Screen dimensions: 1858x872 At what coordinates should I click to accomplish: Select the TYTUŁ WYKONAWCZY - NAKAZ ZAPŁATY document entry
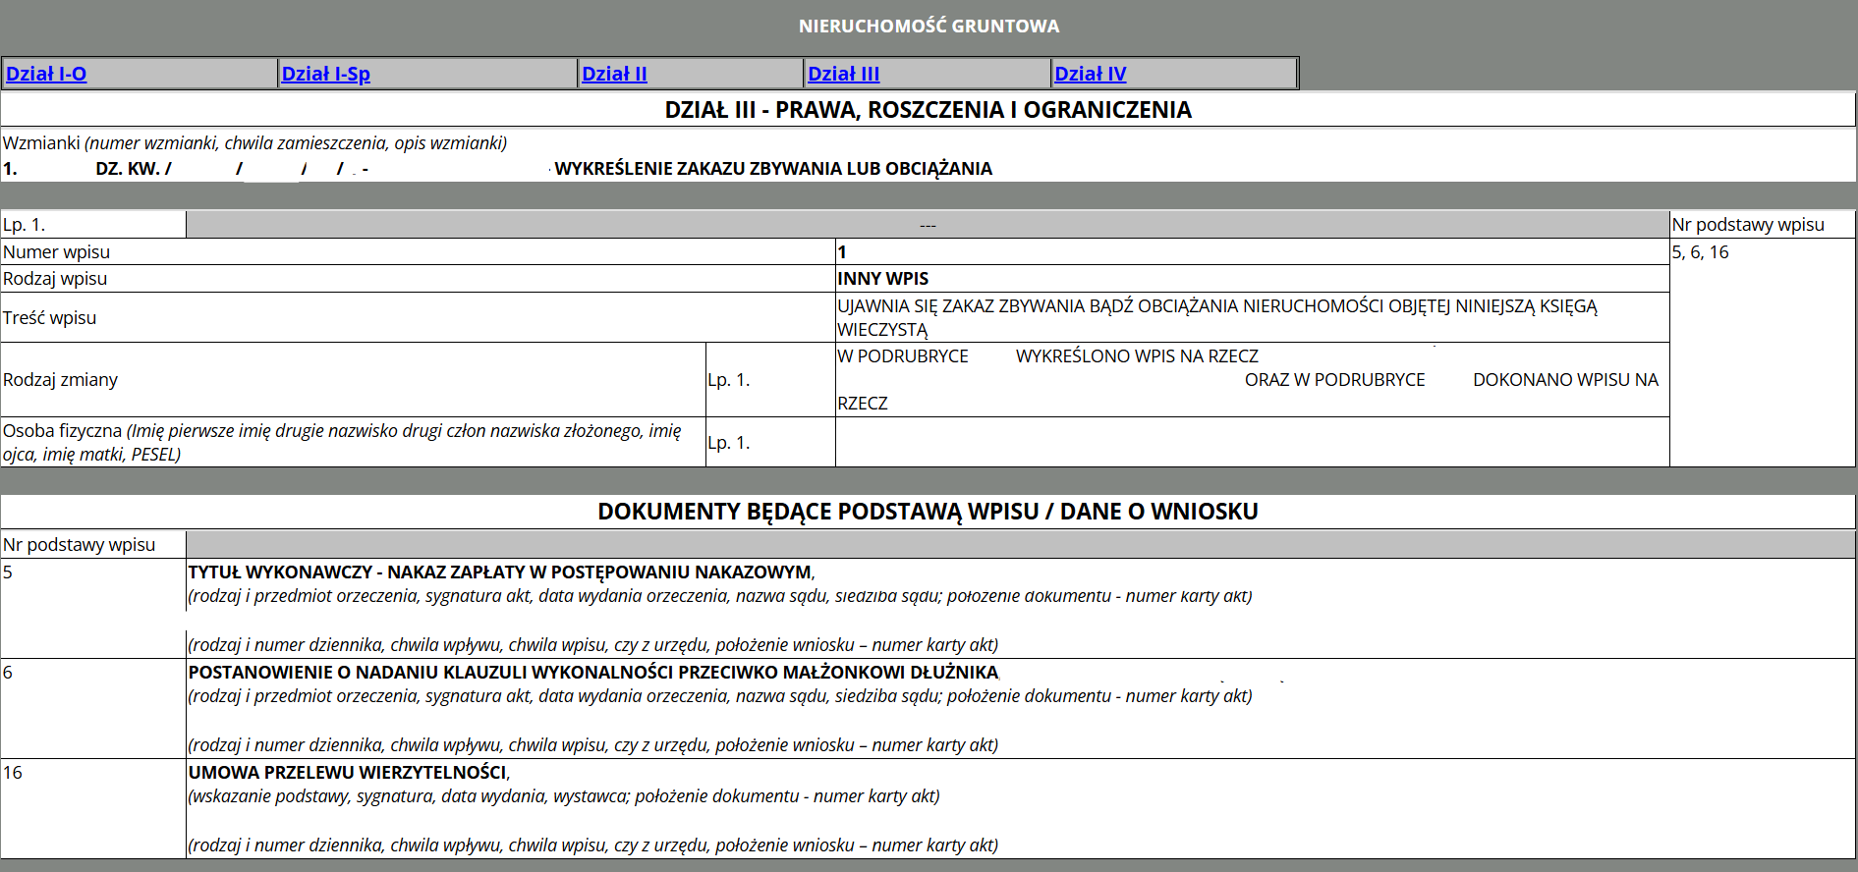point(500,572)
